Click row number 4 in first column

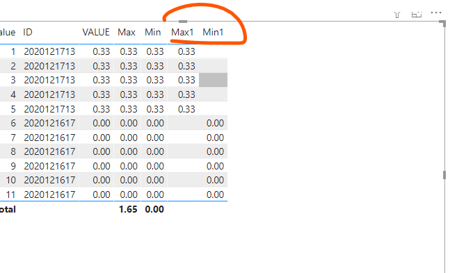[x=13, y=94]
